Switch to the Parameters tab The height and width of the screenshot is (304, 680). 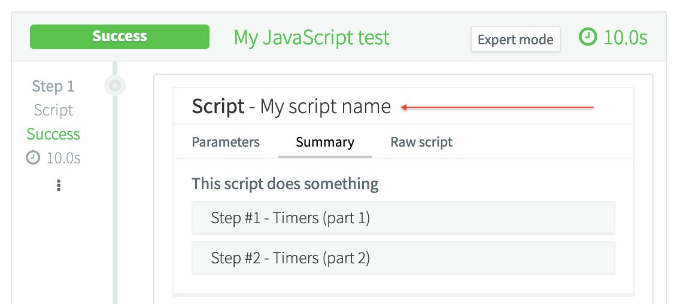point(226,142)
